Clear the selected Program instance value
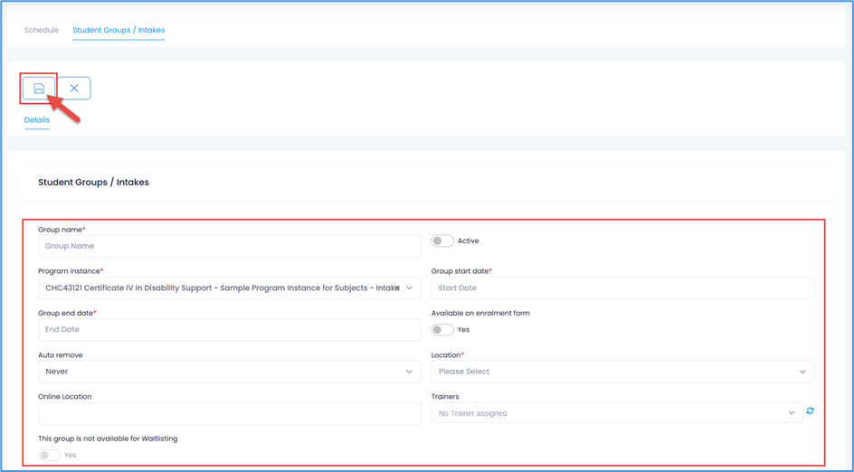Screen dimensions: 854x472 click(396, 288)
